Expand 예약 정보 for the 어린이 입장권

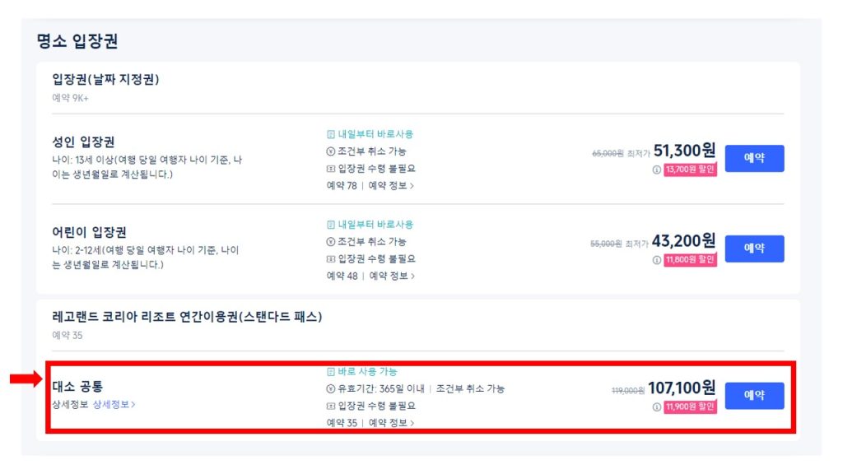(x=391, y=276)
